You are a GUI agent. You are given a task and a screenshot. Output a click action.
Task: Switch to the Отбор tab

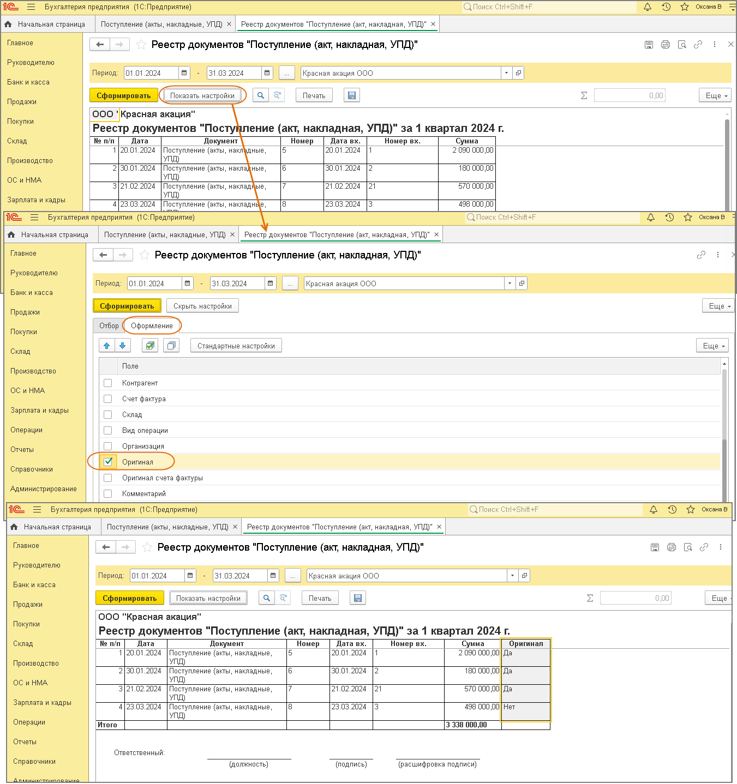109,325
